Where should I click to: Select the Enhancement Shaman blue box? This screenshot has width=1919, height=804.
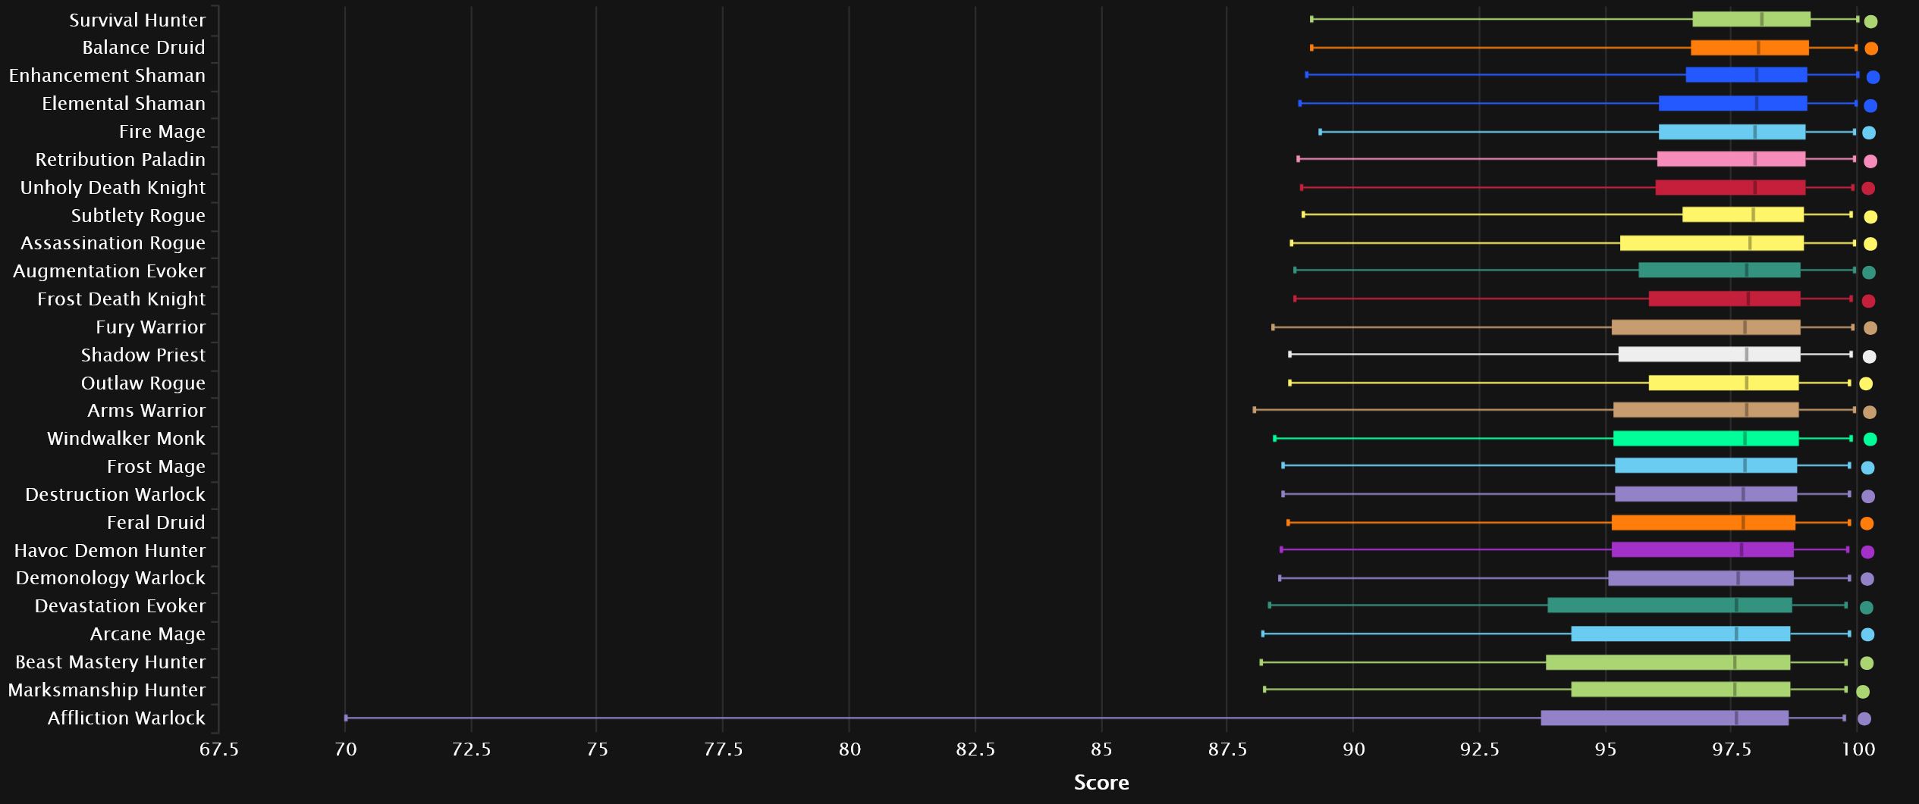click(x=1747, y=75)
